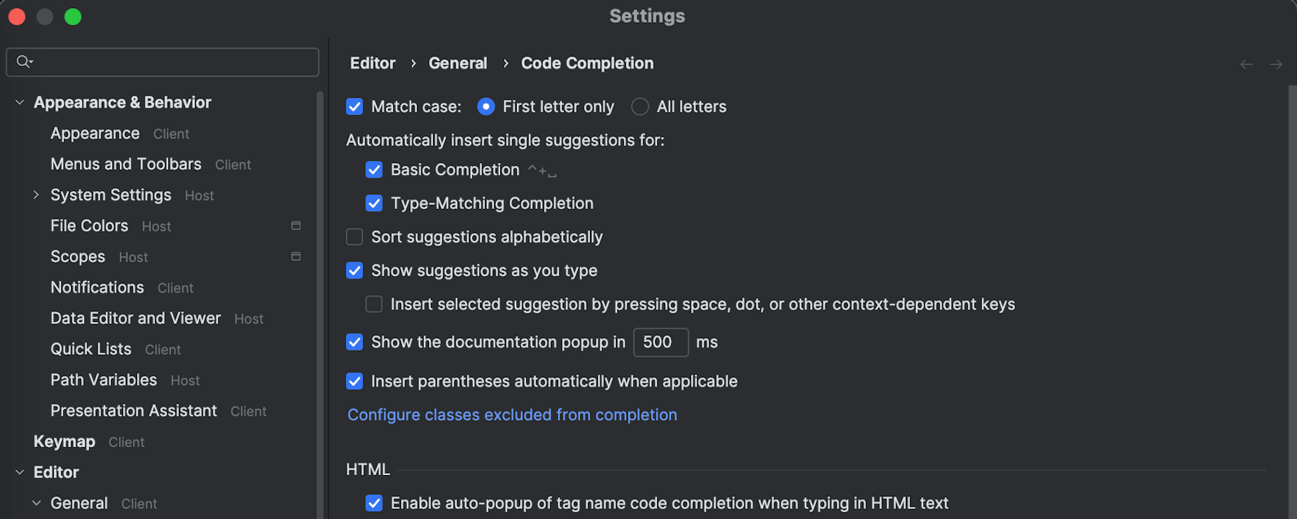Click the search magnifier icon
The height and width of the screenshot is (519, 1297).
point(24,62)
